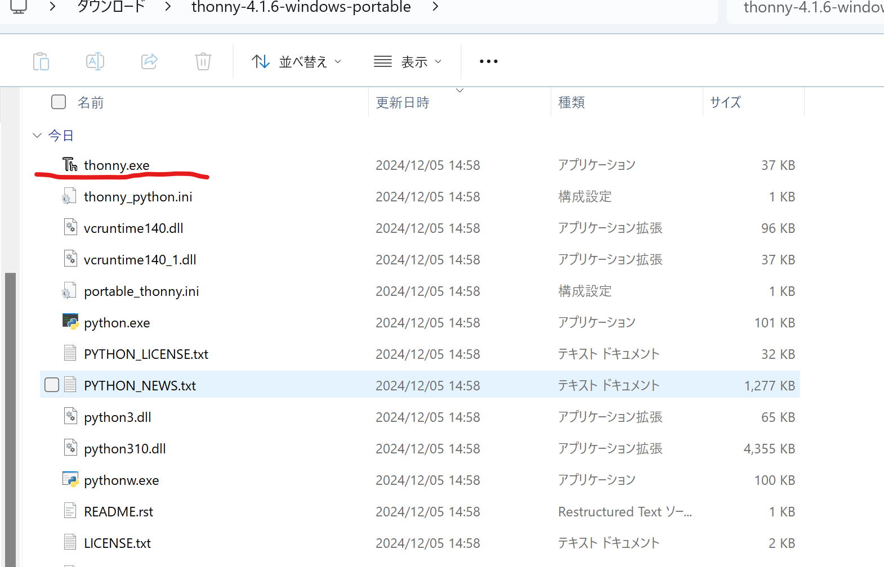The width and height of the screenshot is (884, 567).
Task: Click the navigation pane scrollbar thumb
Action: (10, 420)
